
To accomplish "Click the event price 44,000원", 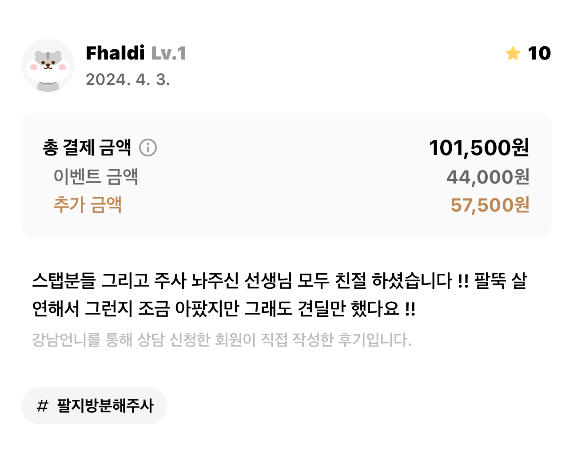I will coord(488,177).
